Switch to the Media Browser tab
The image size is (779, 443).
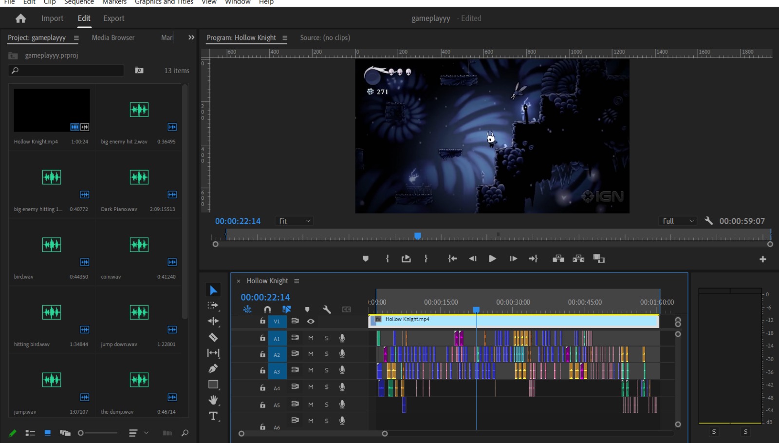pyautogui.click(x=113, y=38)
